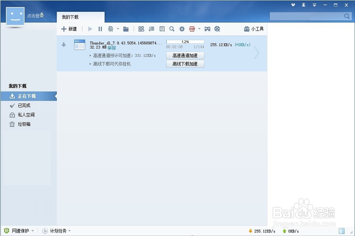Open settings gear icon in toolbar

click(182, 29)
